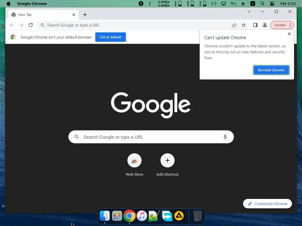The width and height of the screenshot is (302, 226).
Task: Click the back navigation arrow
Action: click(12, 25)
